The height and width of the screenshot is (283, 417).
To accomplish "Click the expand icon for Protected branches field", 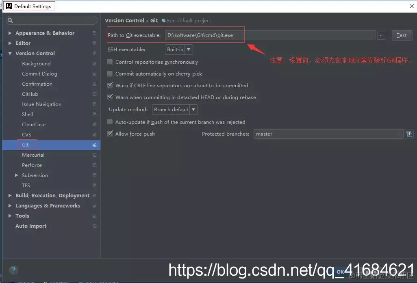I will click(409, 134).
